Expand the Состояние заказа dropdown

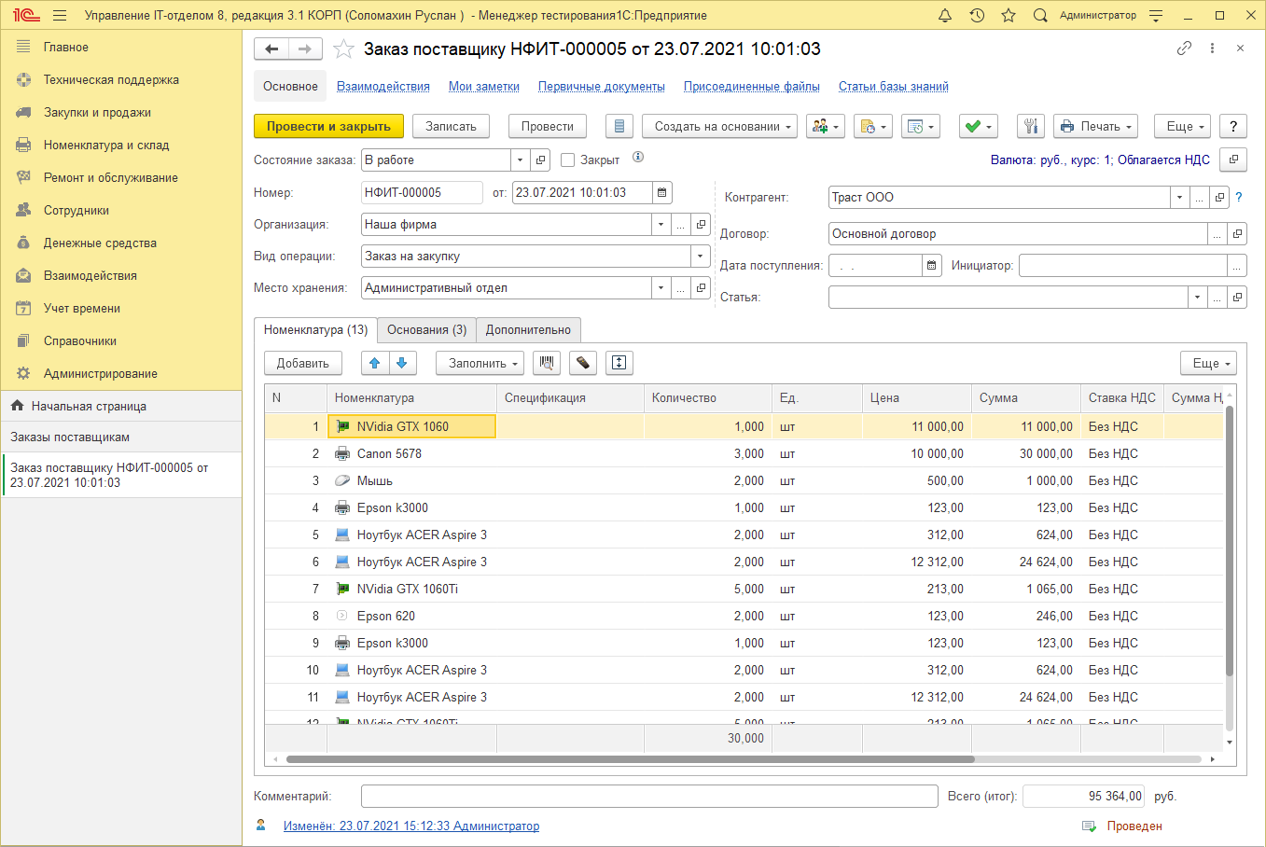[520, 160]
